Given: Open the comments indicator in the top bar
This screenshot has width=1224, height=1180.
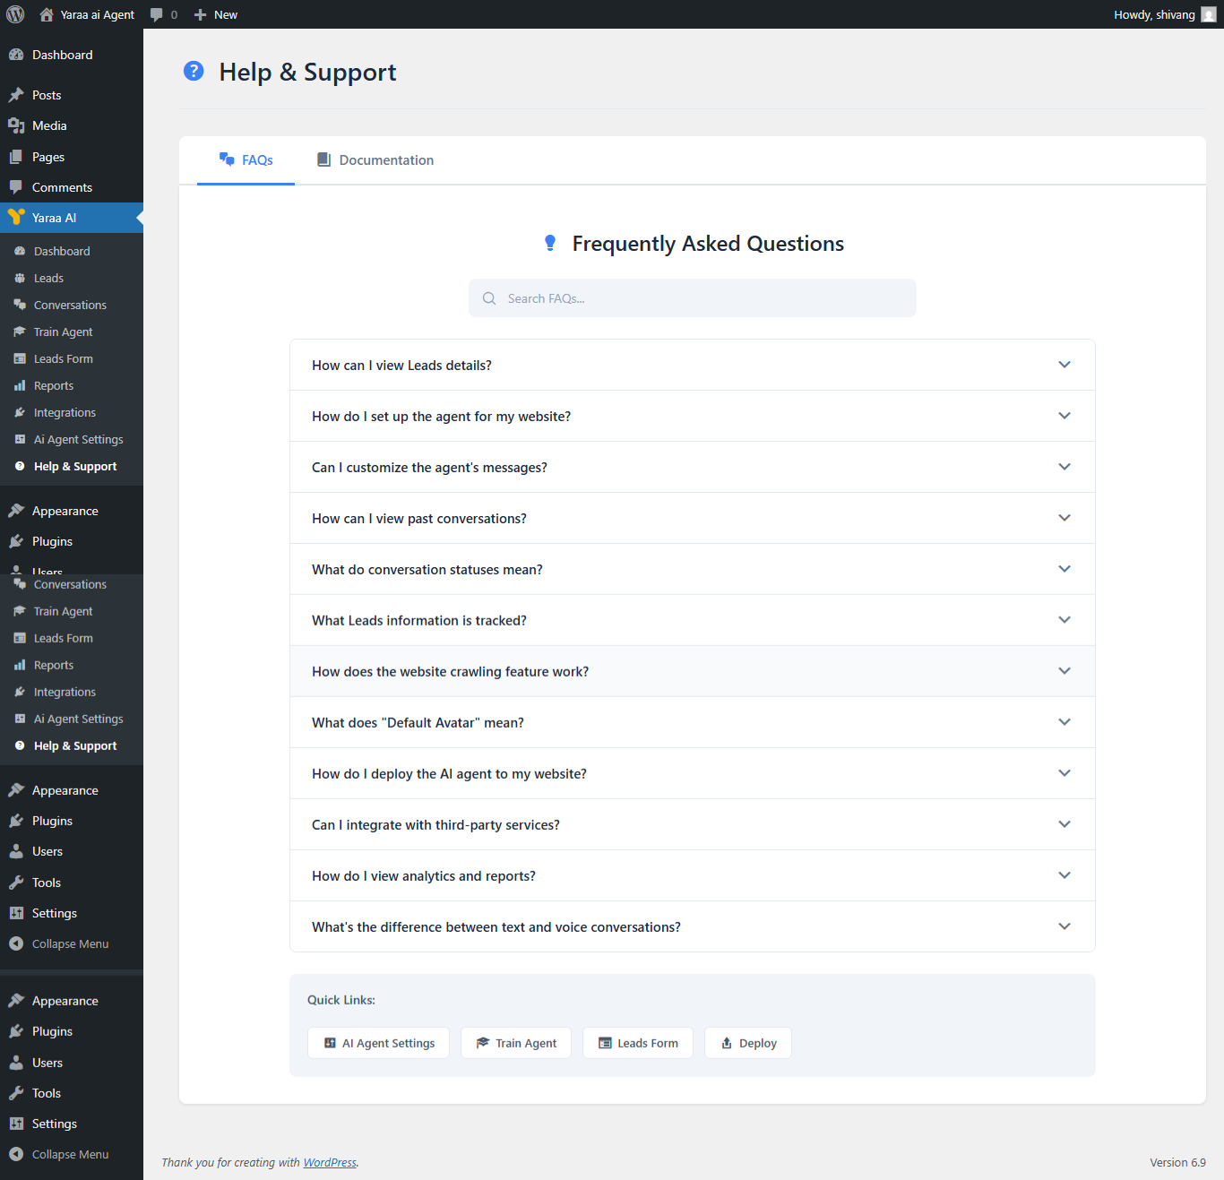Looking at the screenshot, I should [164, 14].
